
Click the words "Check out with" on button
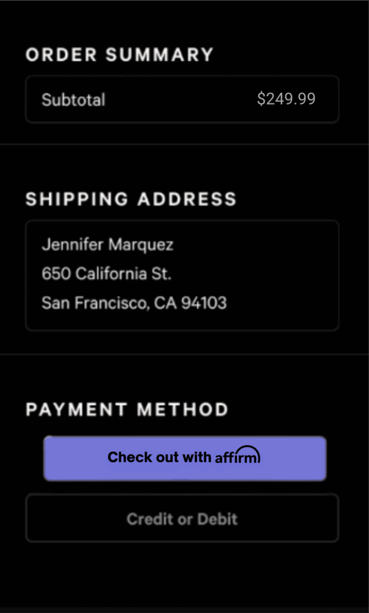tap(159, 457)
